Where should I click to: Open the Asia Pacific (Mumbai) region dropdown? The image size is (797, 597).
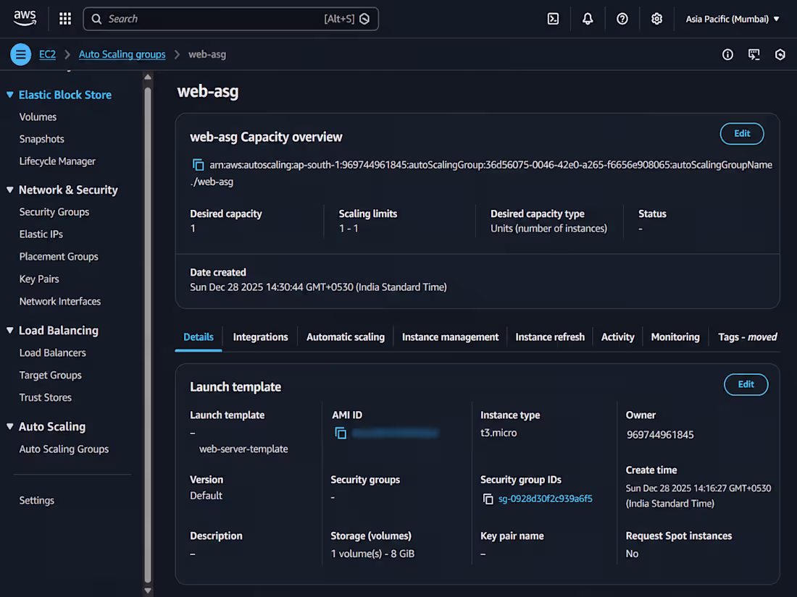(733, 19)
